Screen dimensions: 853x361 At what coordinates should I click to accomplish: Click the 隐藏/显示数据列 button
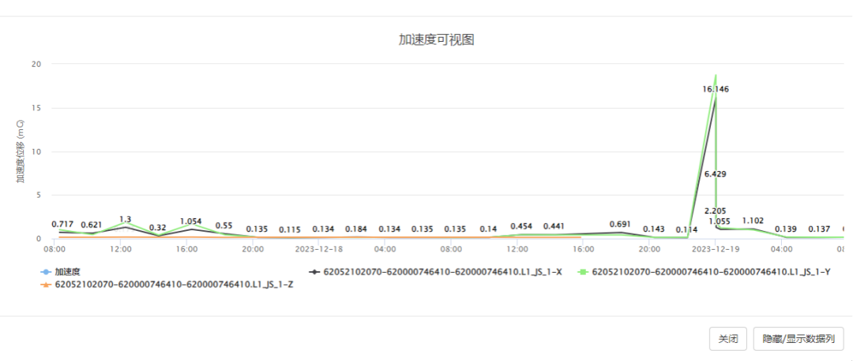point(799,339)
